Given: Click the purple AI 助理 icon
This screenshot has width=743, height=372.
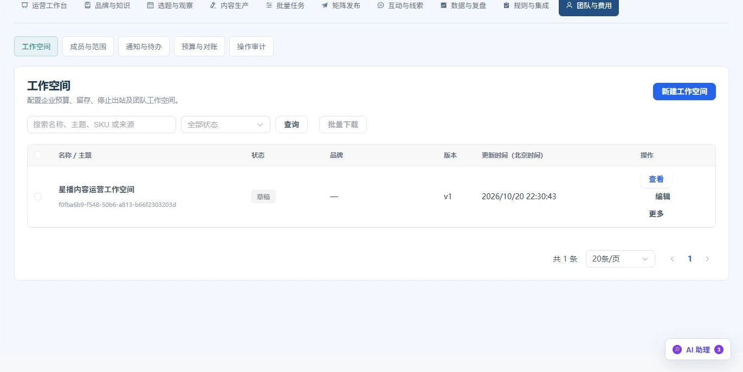Looking at the screenshot, I should tap(677, 350).
